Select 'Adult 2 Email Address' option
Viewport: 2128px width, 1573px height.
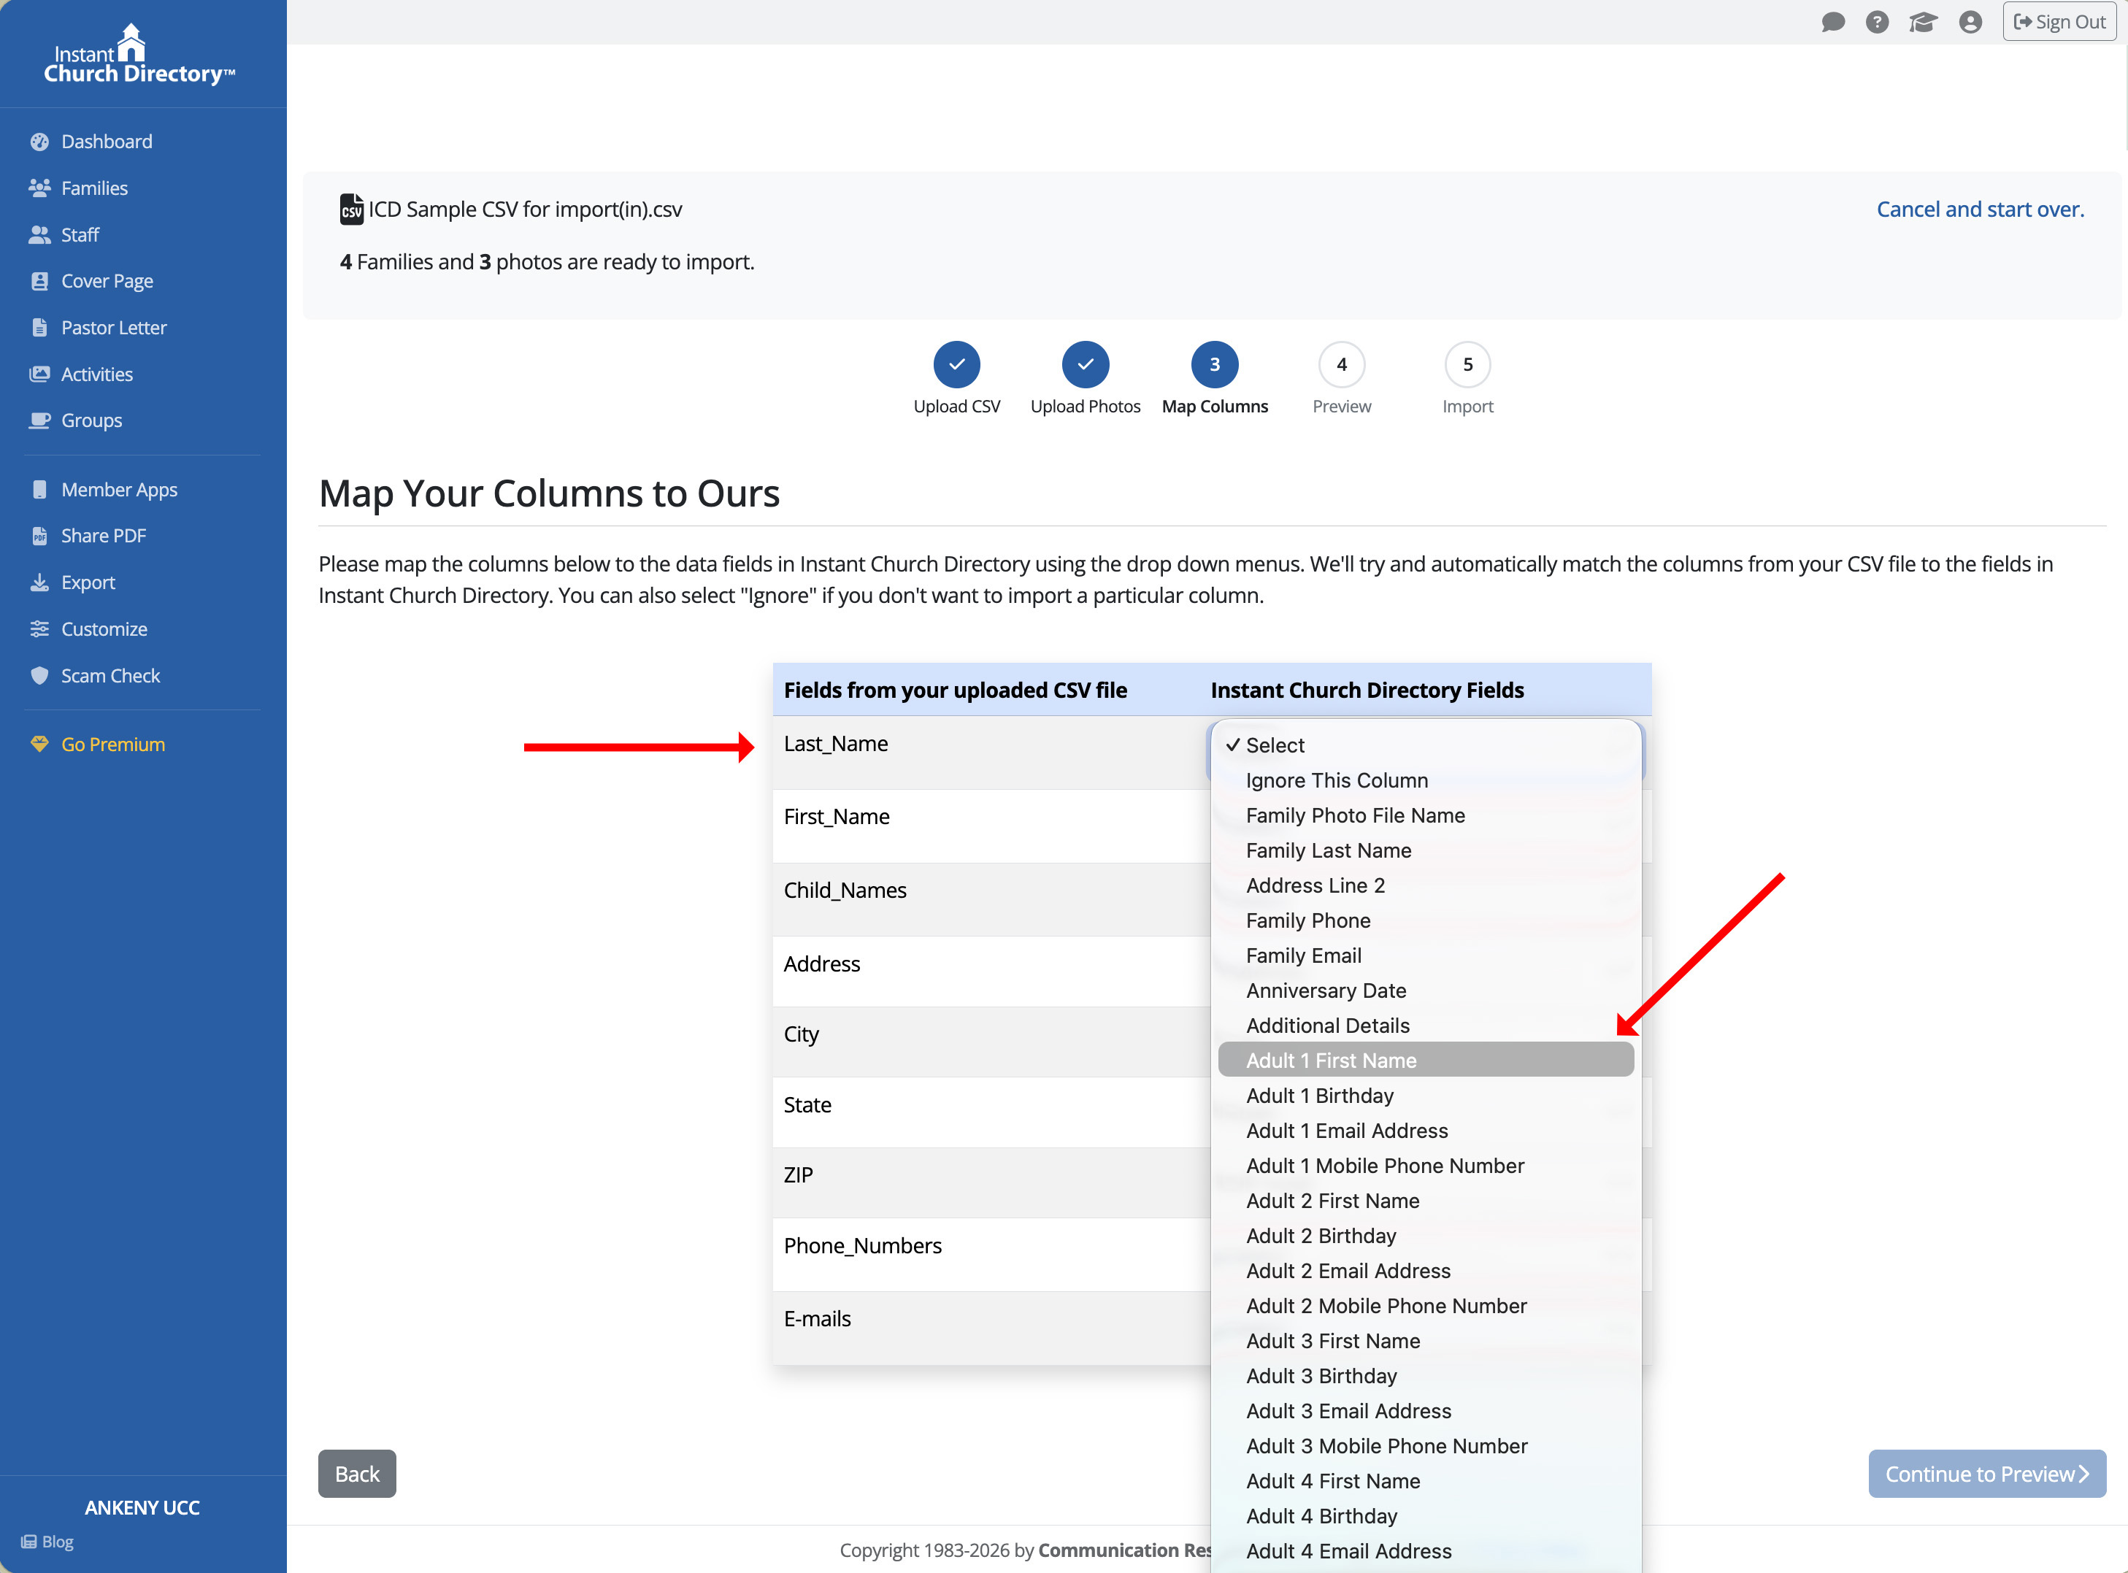(x=1348, y=1271)
